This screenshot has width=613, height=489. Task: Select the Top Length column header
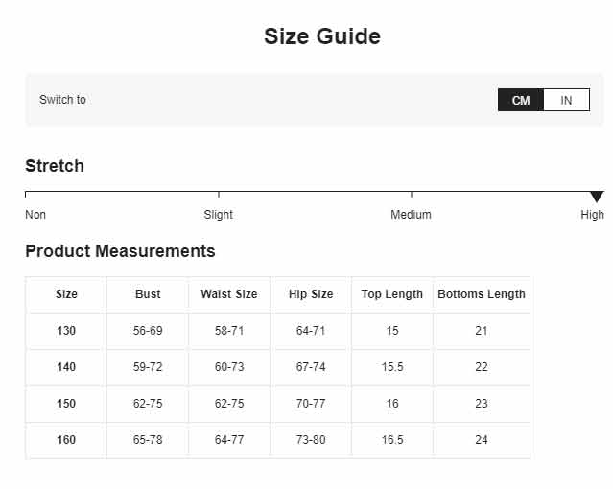pos(392,294)
